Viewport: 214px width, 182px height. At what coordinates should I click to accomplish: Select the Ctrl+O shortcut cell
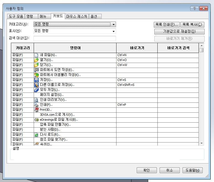[137, 60]
